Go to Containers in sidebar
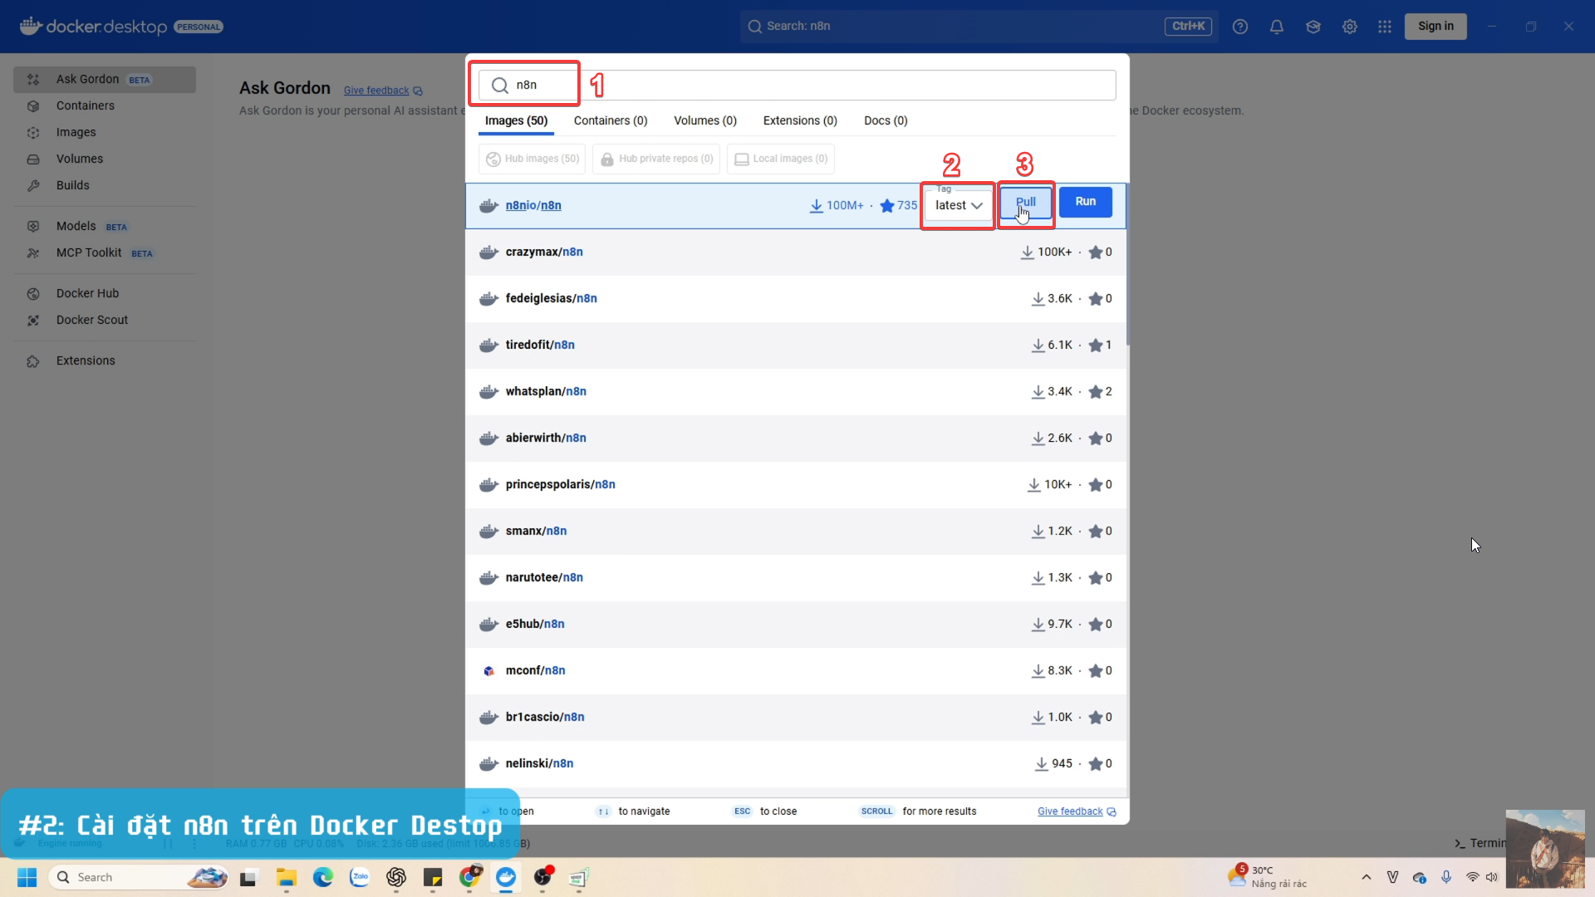Viewport: 1595px width, 897px height. point(105,105)
